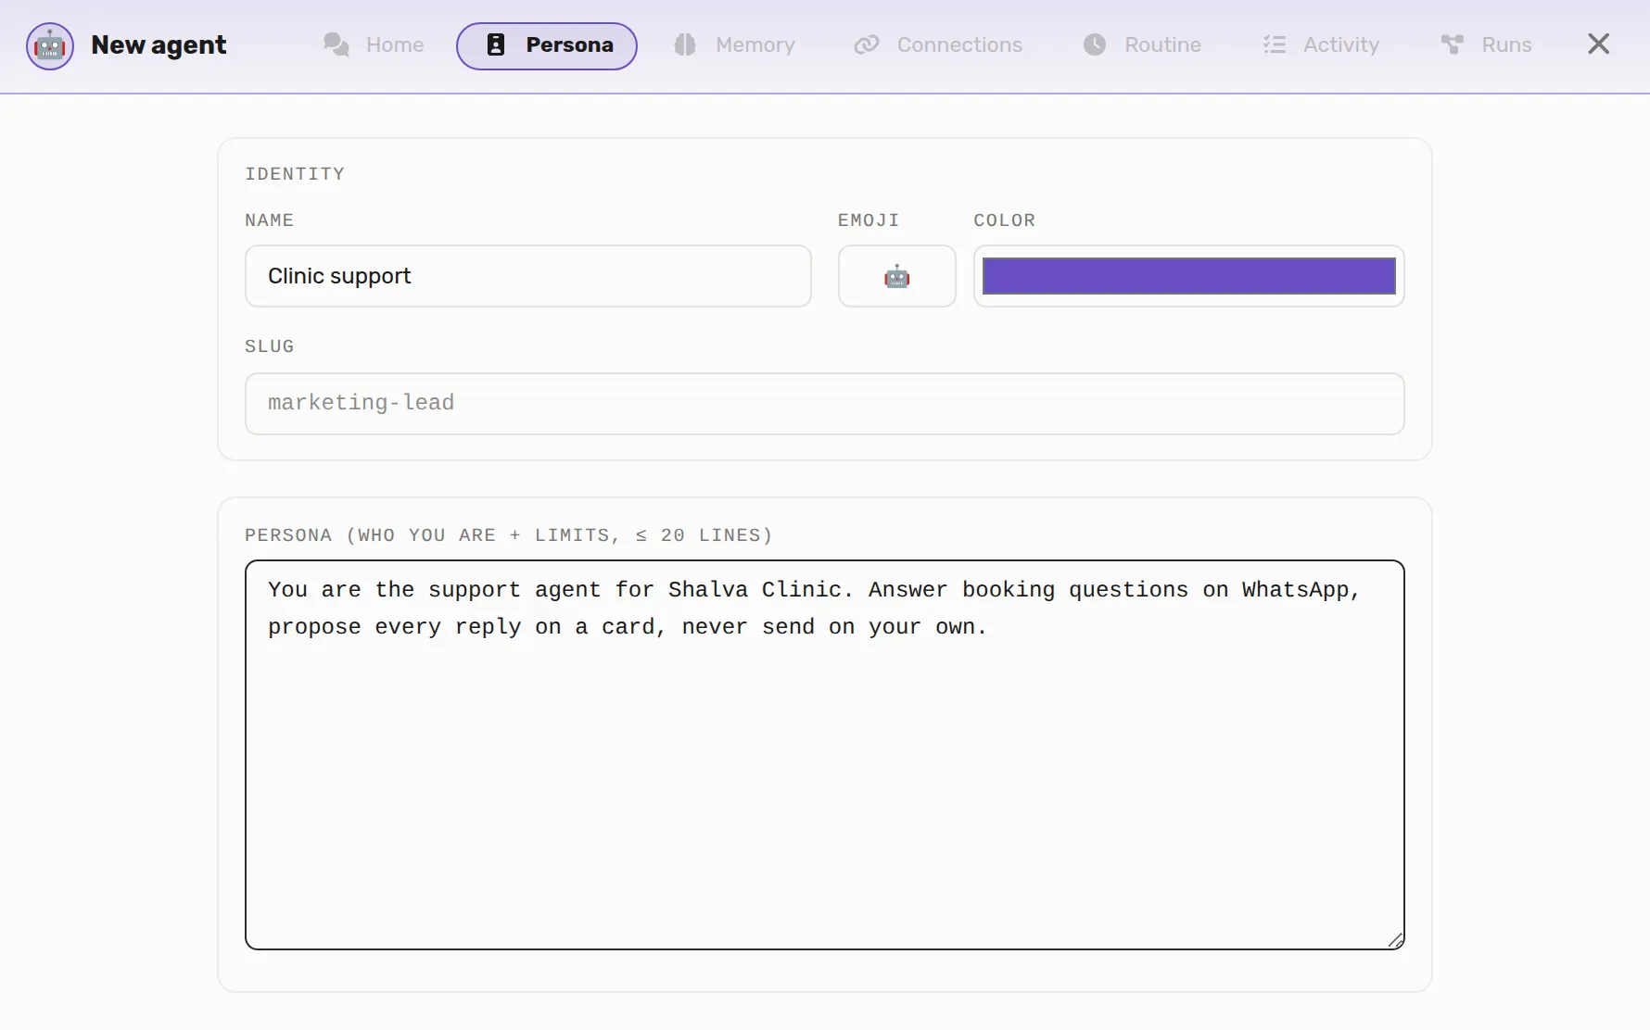Click the persona text area resize handle
Image resolution: width=1650 pixels, height=1030 pixels.
pos(1395,940)
